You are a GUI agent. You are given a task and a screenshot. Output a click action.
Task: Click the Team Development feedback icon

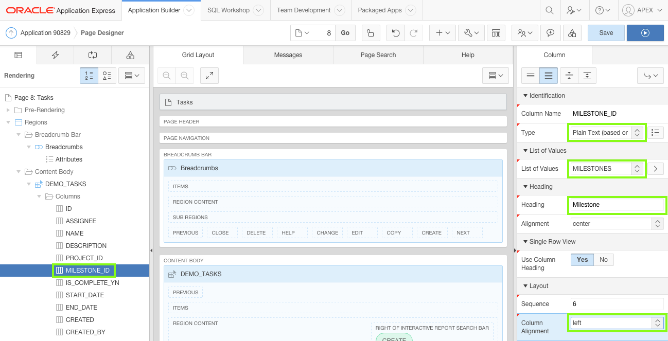point(550,32)
